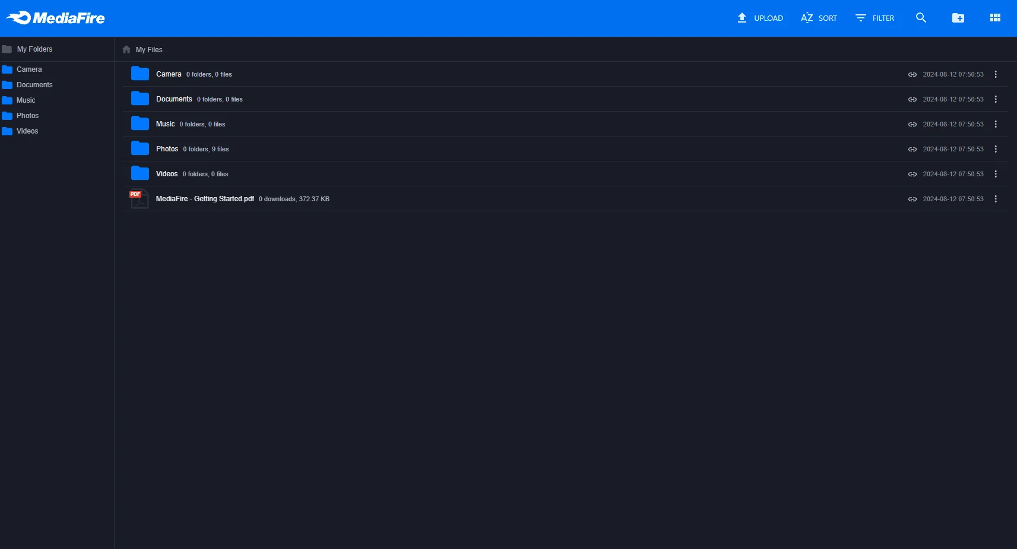Click share link icon for Videos
Viewport: 1017px width, 549px height.
pos(913,174)
